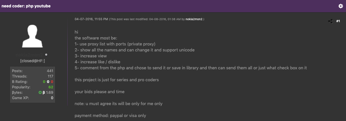Click the neutral white B Rating value
Screen dimensions: 346x121
(48, 82)
